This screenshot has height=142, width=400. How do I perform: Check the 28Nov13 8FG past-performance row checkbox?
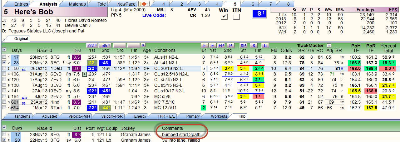[4, 57]
